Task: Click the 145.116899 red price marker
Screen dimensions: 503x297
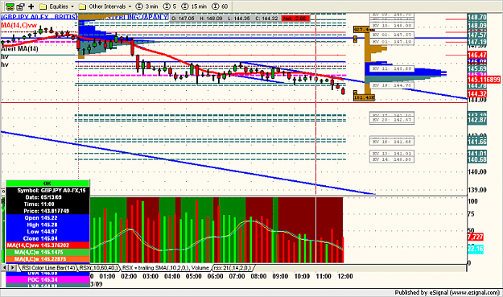Action: coord(484,80)
